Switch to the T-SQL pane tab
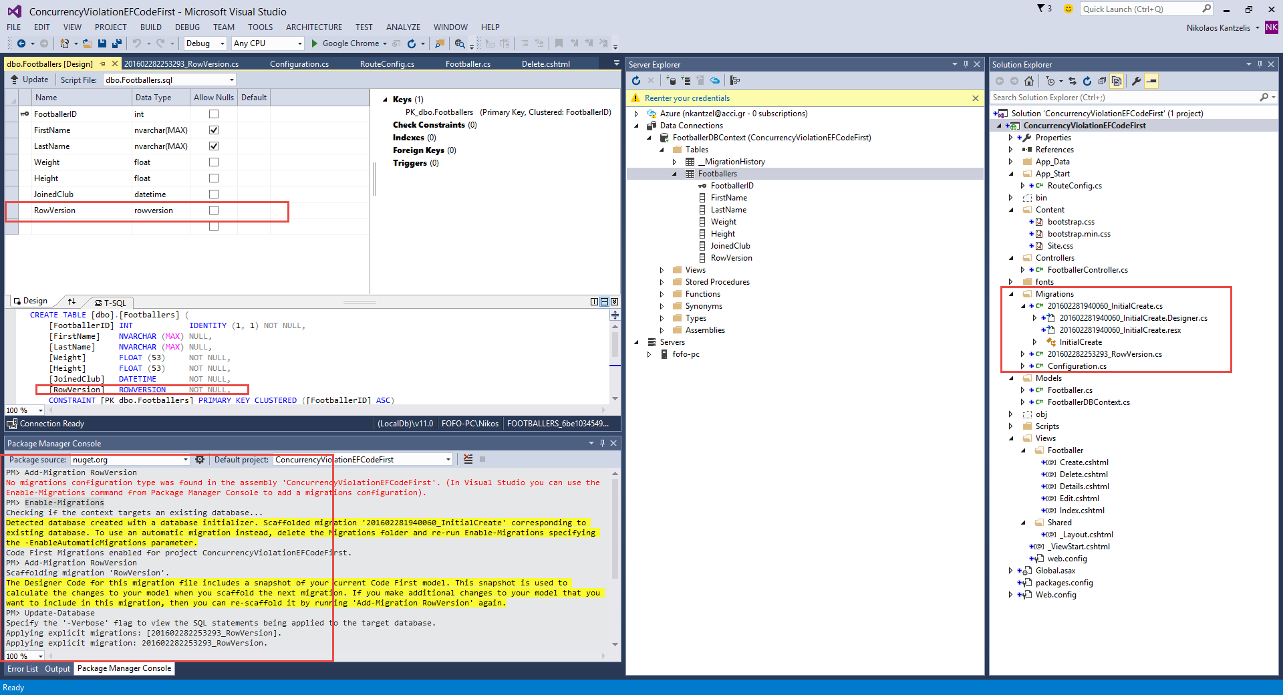1283x695 pixels. 110,303
